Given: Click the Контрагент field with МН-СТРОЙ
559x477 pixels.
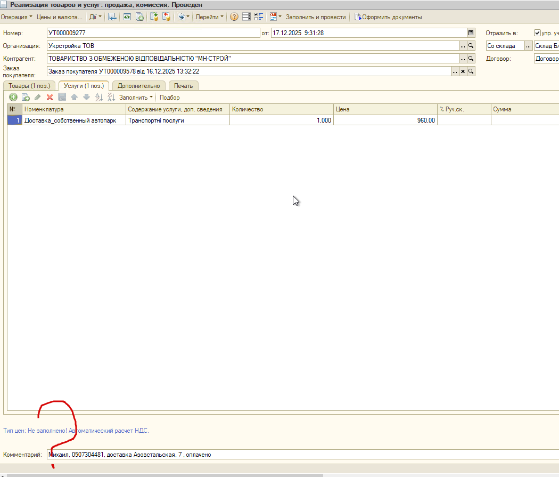Looking at the screenshot, I should coord(253,59).
